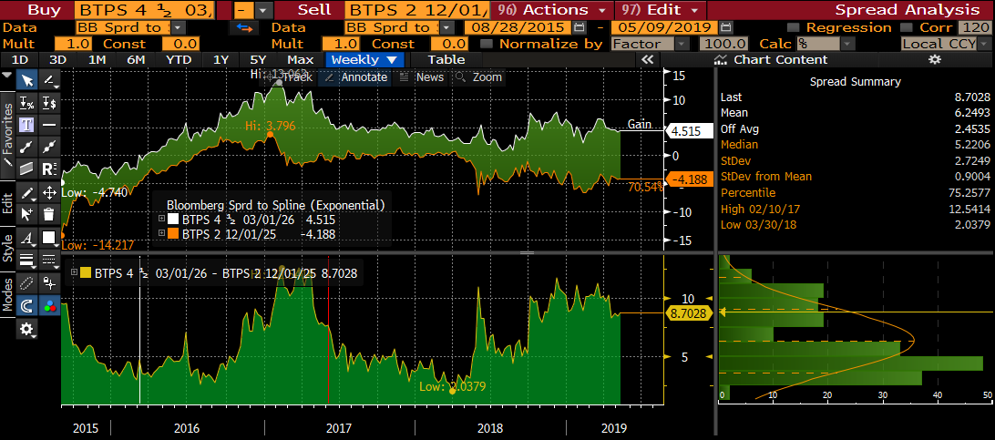Select the pencil edit tool
Viewport: 995px width, 440px height.
[x=26, y=193]
